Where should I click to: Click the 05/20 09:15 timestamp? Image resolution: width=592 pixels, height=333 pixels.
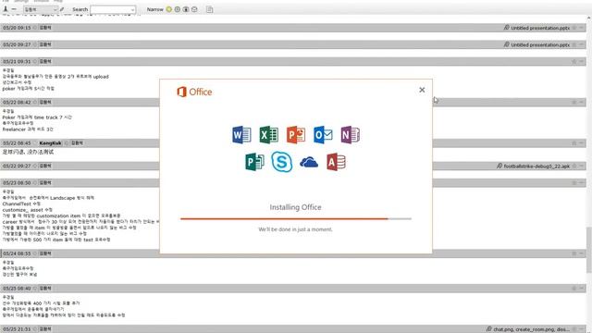point(17,28)
